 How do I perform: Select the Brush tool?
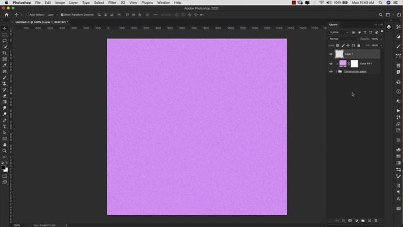click(x=4, y=78)
